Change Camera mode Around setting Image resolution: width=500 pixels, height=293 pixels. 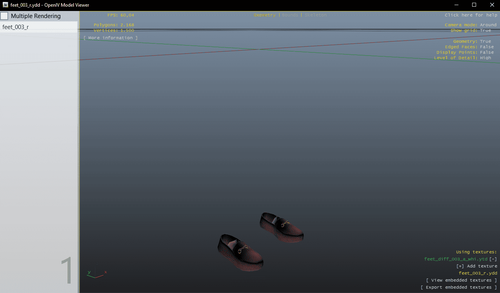pos(488,25)
